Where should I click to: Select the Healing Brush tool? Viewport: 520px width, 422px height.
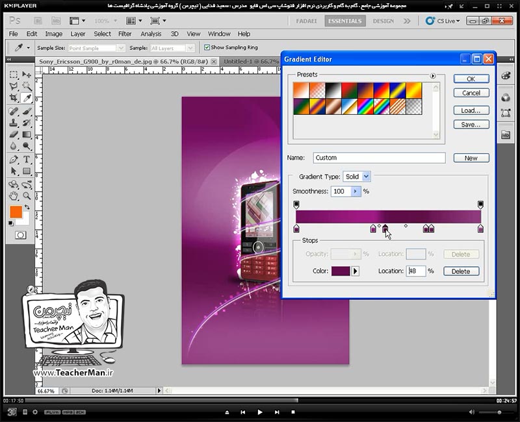point(14,111)
